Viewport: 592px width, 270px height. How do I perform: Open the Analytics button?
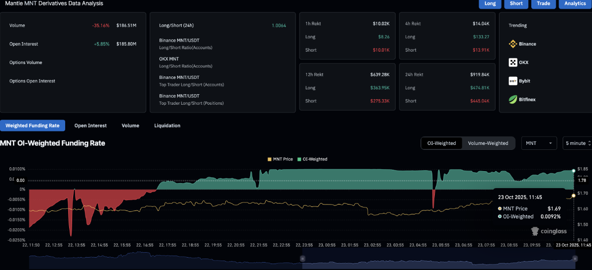[575, 3]
